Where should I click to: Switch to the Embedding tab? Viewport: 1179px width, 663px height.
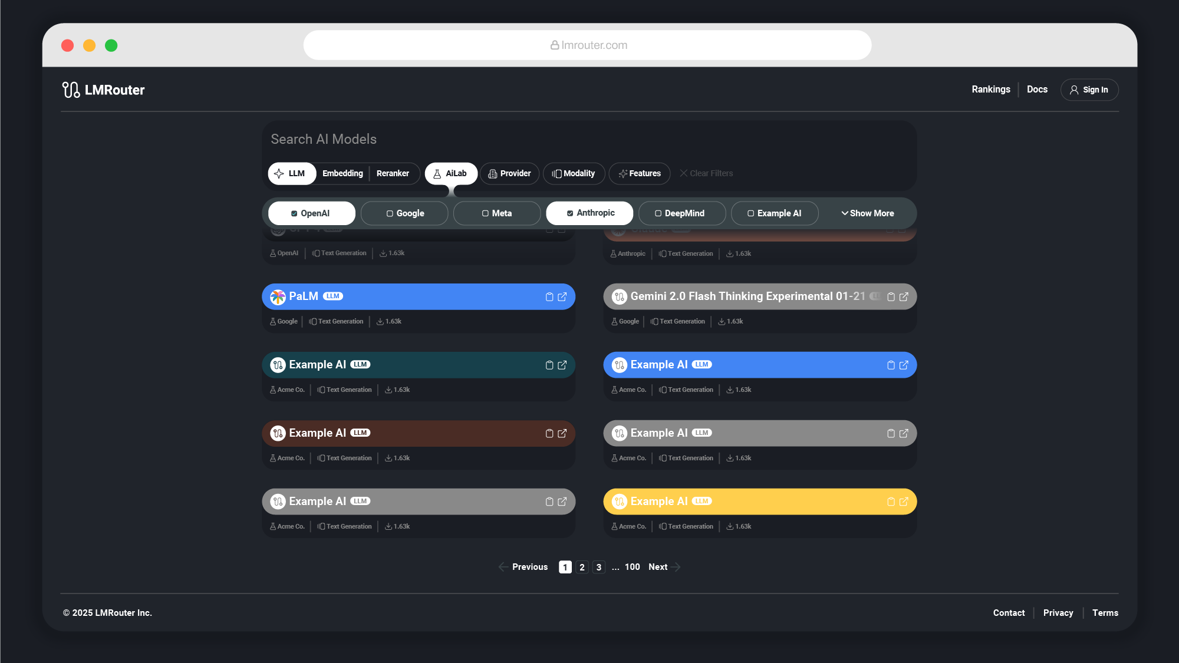(342, 173)
